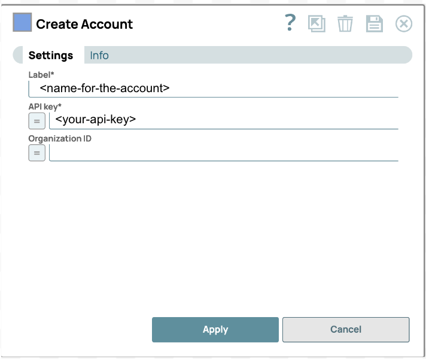This screenshot has width=426, height=359.
Task: Toggle expression button for API key
Action: coord(37,121)
